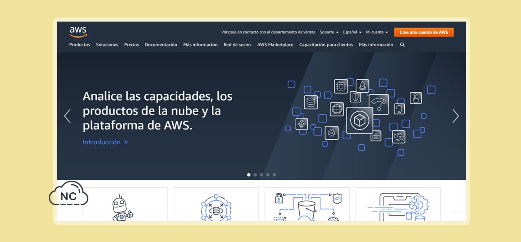Go to next slide arrow
Viewport: 521px width, 242px height.
[456, 116]
